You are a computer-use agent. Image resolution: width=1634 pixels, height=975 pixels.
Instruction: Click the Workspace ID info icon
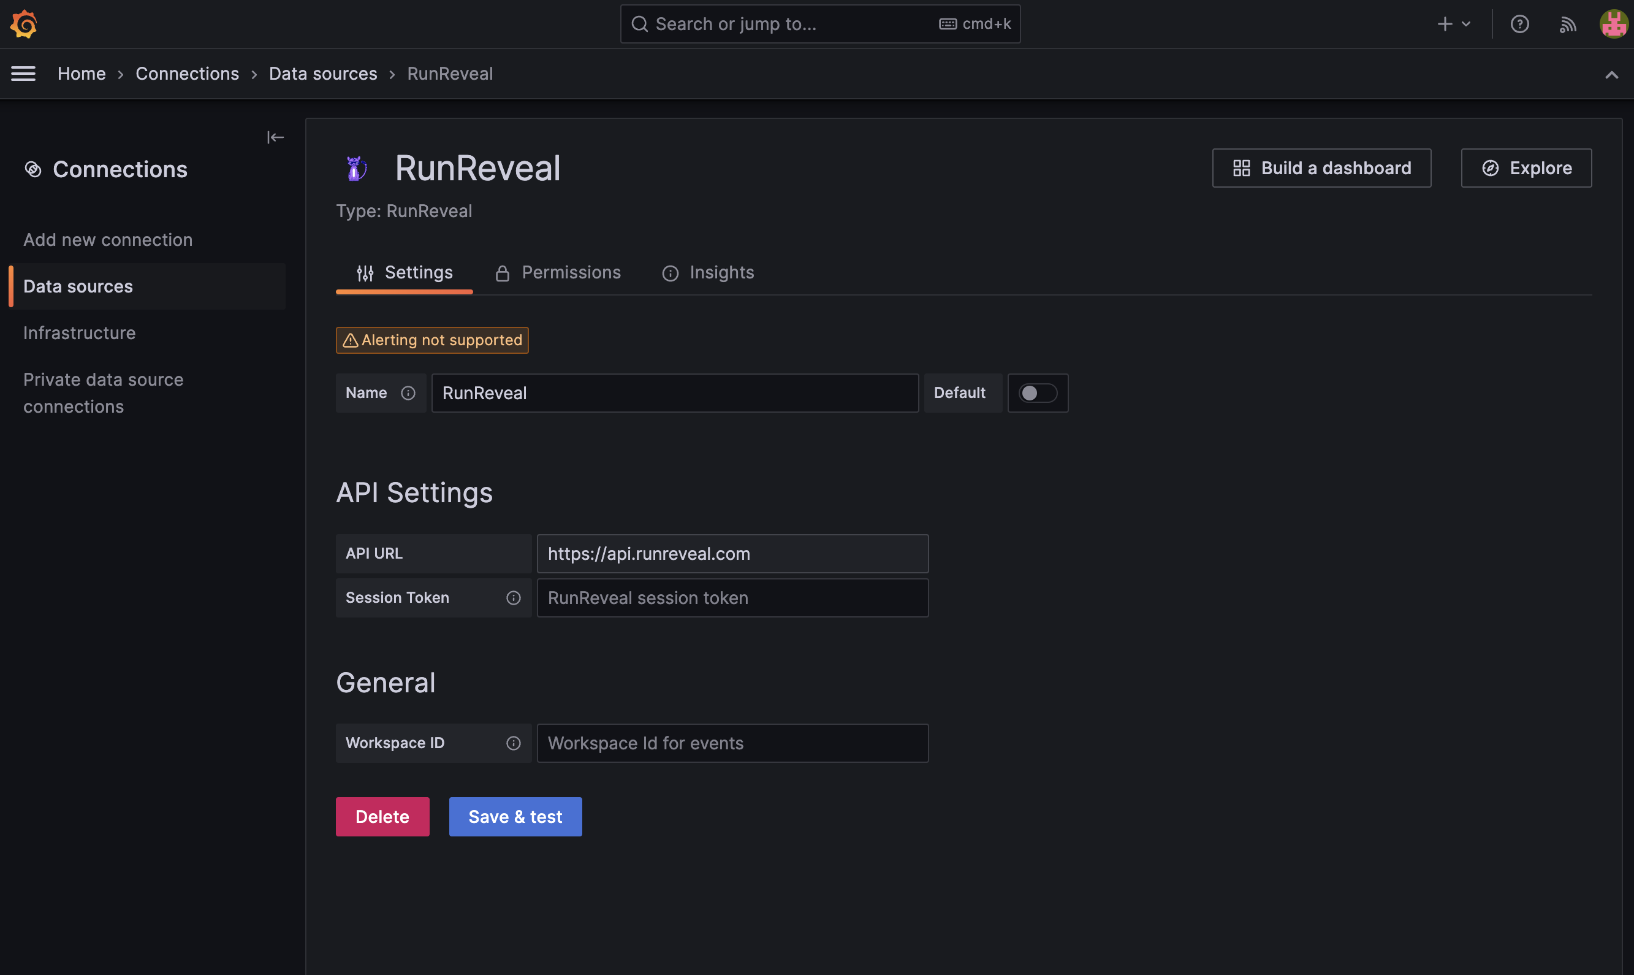tap(514, 743)
